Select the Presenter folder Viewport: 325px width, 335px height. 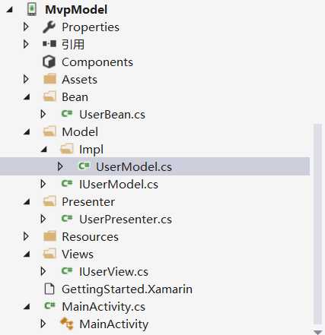point(88,201)
